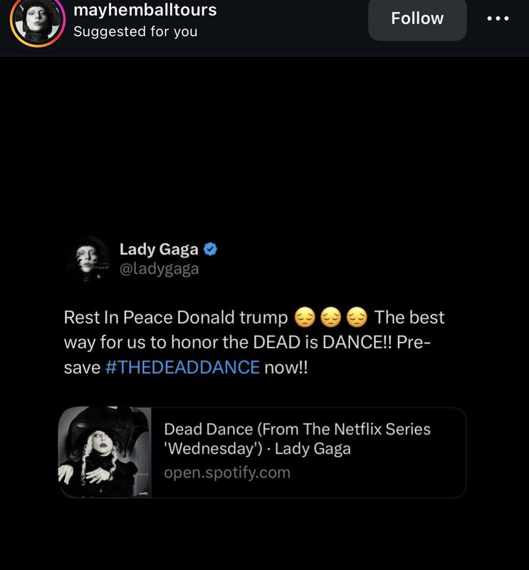
Task: Click the middle pensive face emoji
Action: (330, 317)
